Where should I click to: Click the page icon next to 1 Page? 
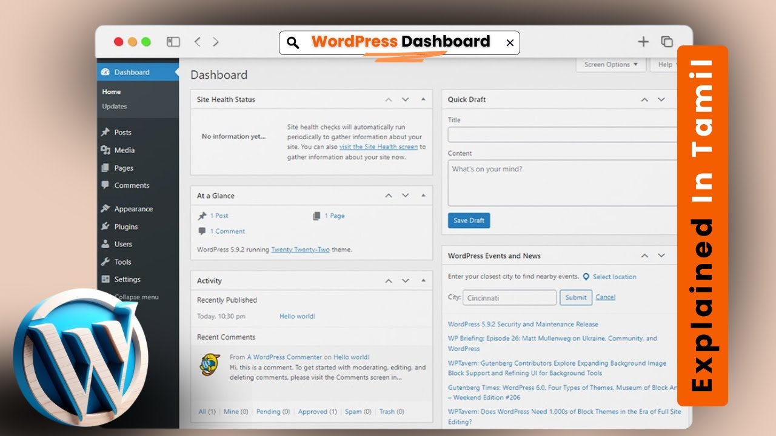316,216
